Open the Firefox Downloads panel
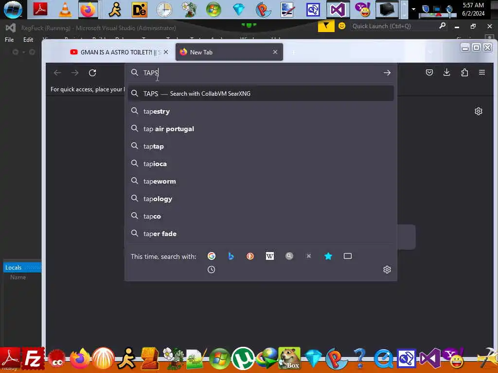 (x=446, y=73)
